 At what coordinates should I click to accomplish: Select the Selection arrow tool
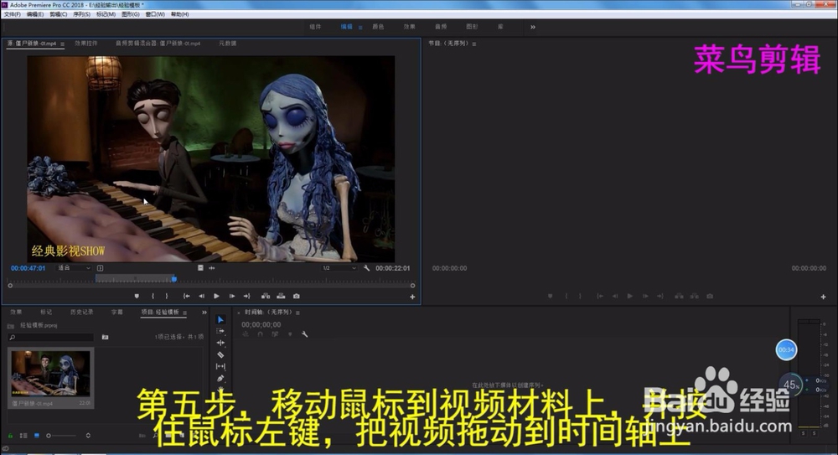click(220, 320)
